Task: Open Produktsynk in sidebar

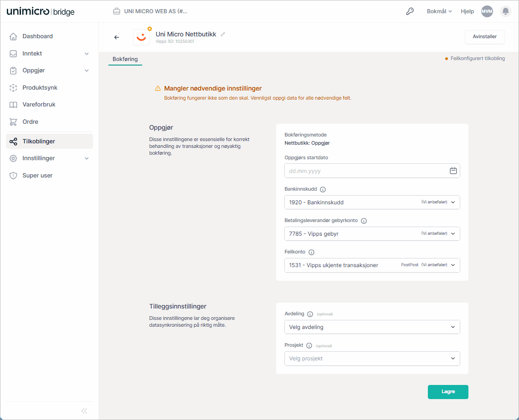Action: 49,87
